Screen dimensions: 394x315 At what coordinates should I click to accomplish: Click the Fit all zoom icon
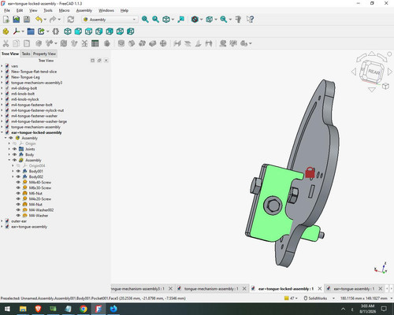coord(145,20)
